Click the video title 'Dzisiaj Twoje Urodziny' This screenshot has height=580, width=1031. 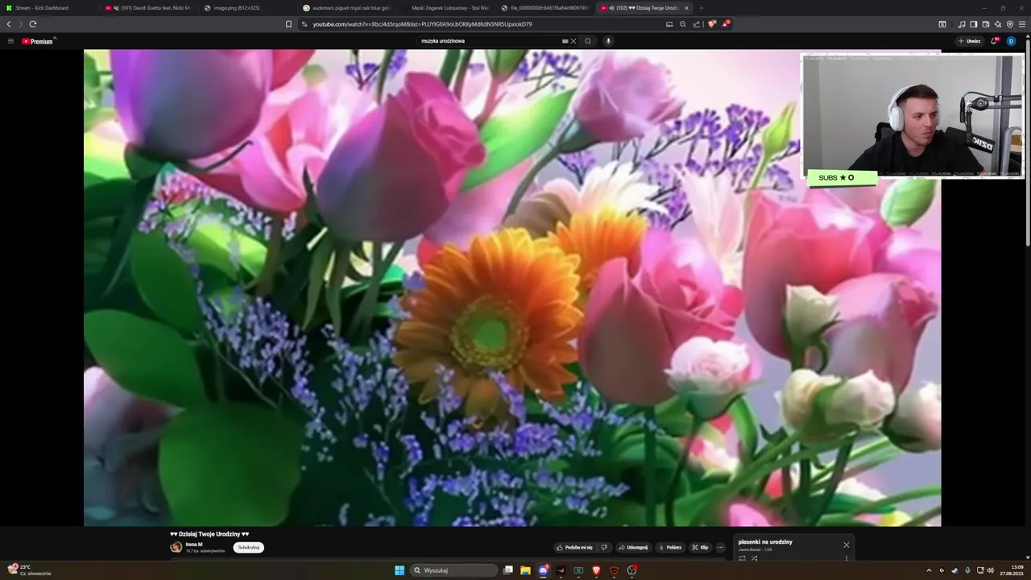click(x=209, y=534)
